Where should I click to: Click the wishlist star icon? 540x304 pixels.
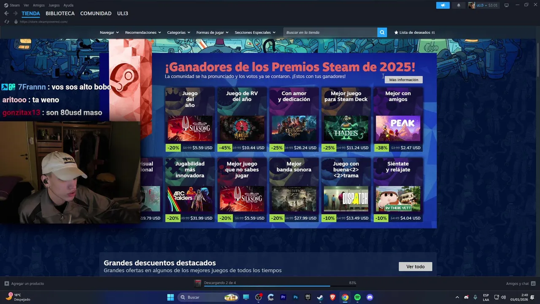pos(396,33)
